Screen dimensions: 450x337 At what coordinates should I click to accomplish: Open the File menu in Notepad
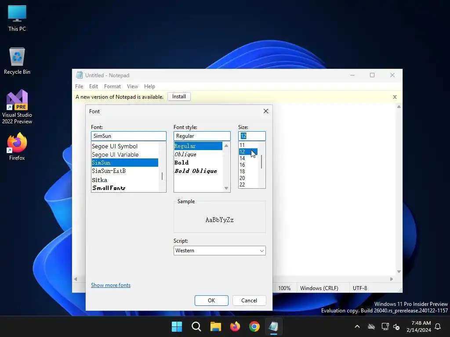click(79, 86)
